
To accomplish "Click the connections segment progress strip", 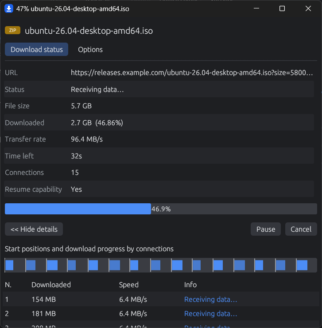I will click(x=161, y=265).
